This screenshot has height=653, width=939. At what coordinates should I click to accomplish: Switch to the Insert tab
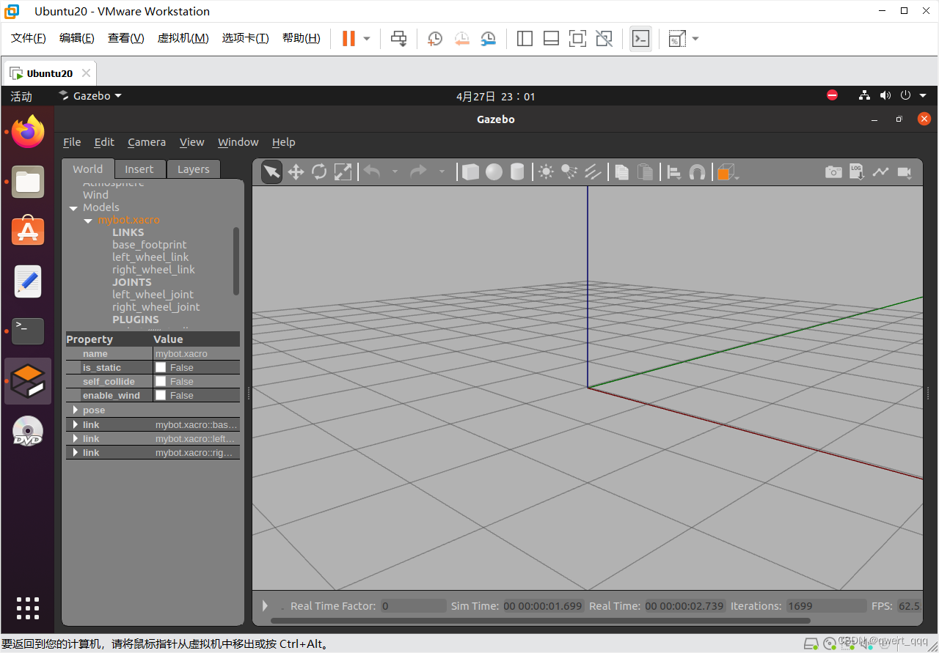pos(139,169)
